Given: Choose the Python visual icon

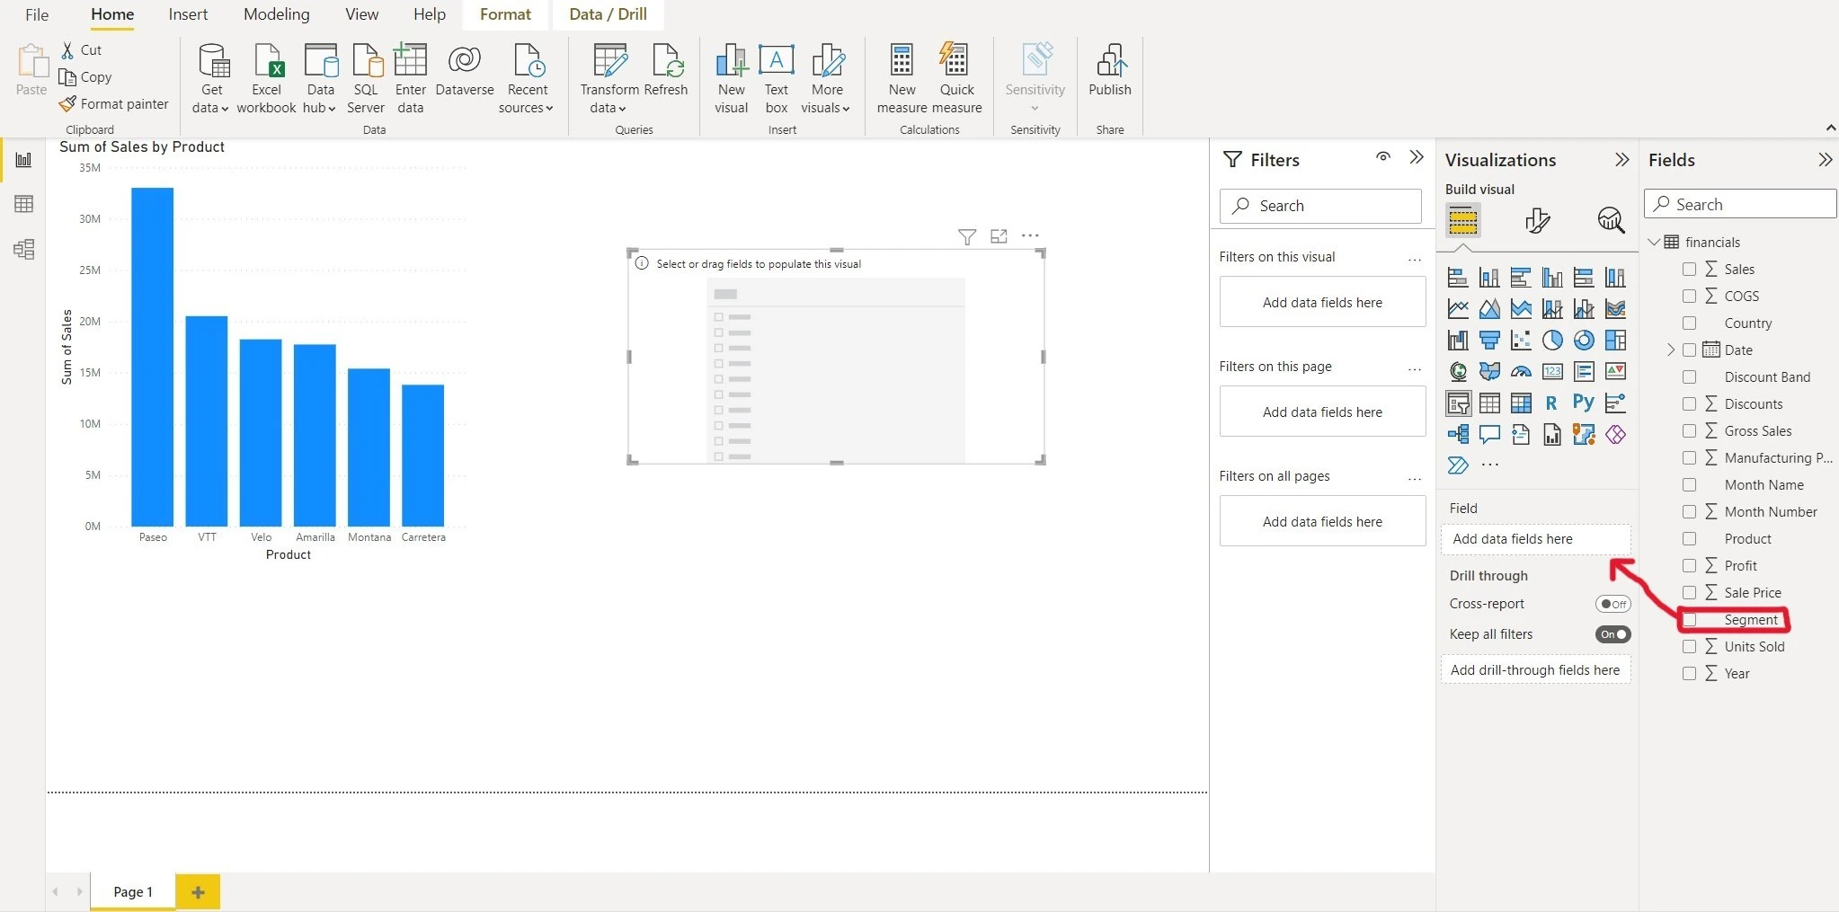Looking at the screenshot, I should pos(1583,403).
